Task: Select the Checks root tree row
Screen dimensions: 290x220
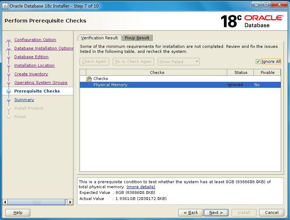Action: coord(180,79)
